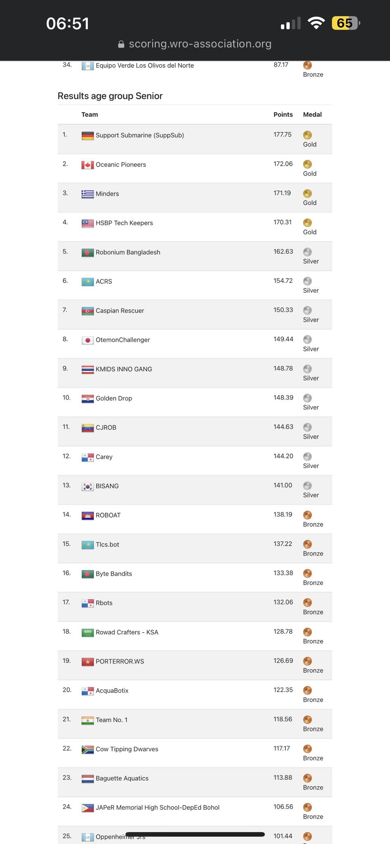The image size is (390, 844).
Task: Tap the Canadian flag next to Oceanic Pioneers
Action: [87, 165]
